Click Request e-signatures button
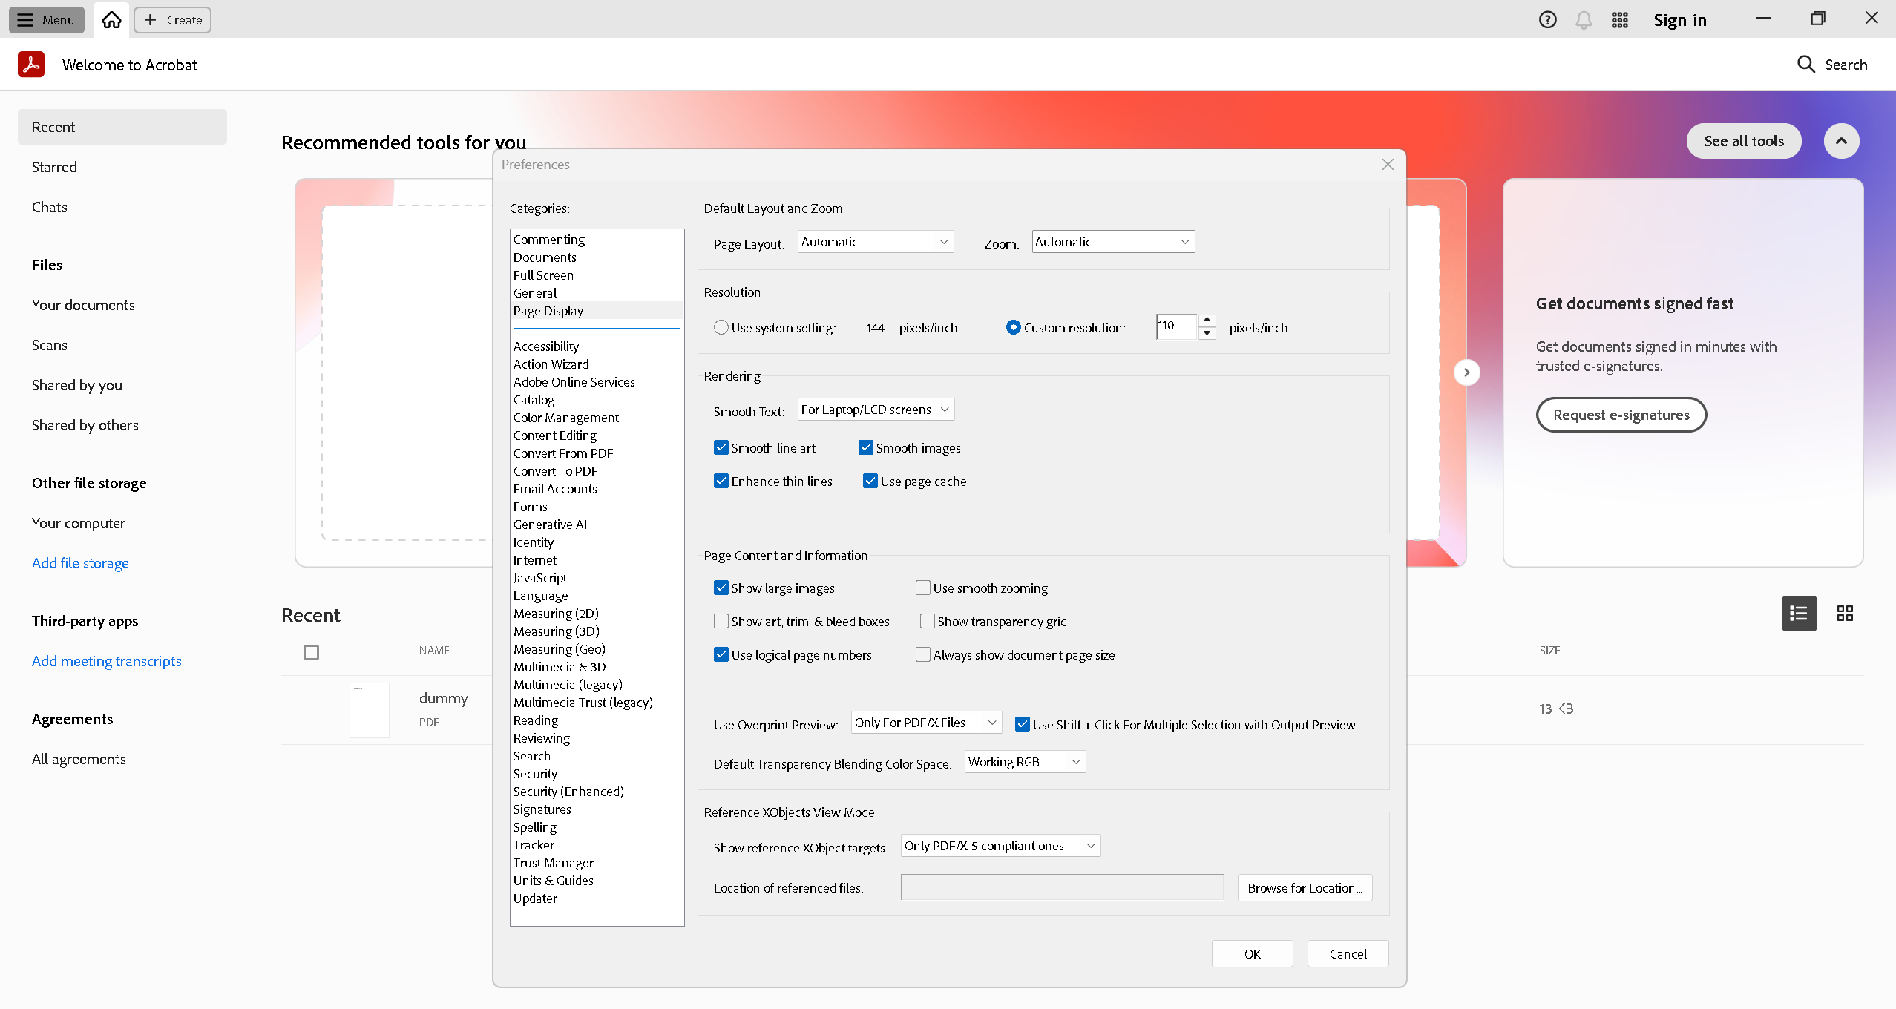The image size is (1896, 1009). click(1621, 415)
